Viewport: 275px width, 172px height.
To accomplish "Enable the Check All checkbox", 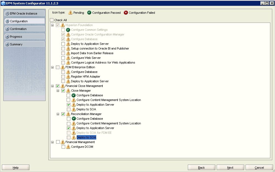I will click(52, 20).
